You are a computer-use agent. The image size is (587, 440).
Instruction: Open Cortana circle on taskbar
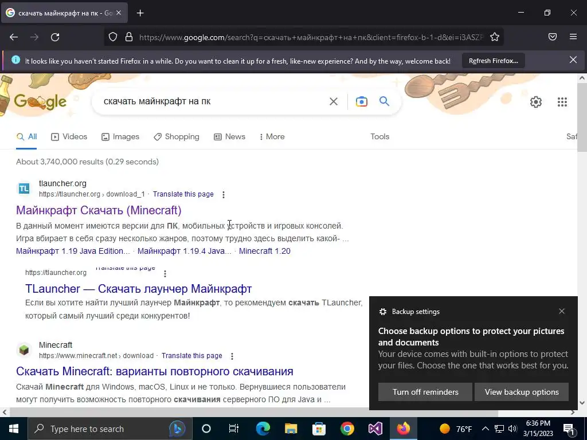coord(206,429)
